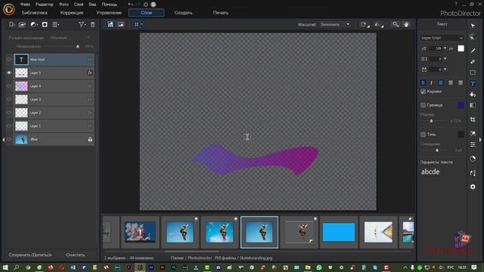Select the eraser tool

coord(473,61)
